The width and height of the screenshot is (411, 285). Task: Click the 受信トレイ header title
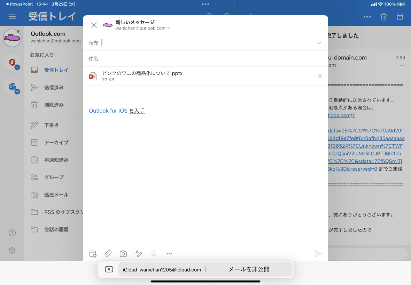click(52, 16)
